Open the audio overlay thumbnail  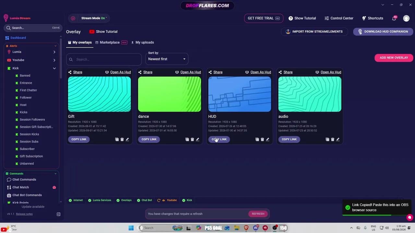click(310, 94)
